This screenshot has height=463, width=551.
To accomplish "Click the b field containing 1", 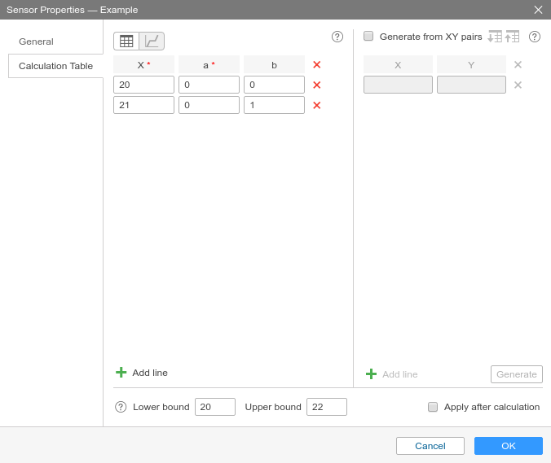I will pyautogui.click(x=274, y=105).
